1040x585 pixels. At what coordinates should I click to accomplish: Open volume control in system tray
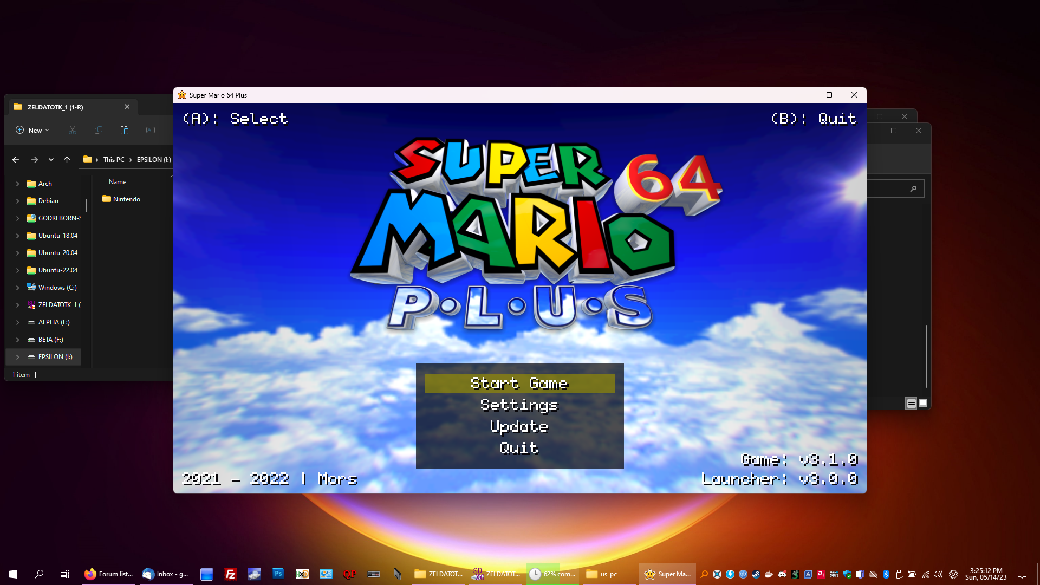938,574
